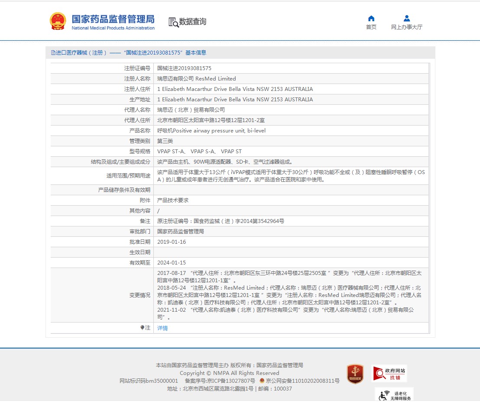The image size is (480, 410).
Task: Click the home house icon
Action: 371,18
